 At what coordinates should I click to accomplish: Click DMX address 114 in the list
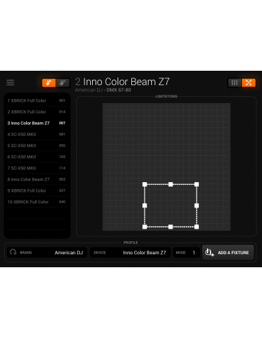pos(62,168)
